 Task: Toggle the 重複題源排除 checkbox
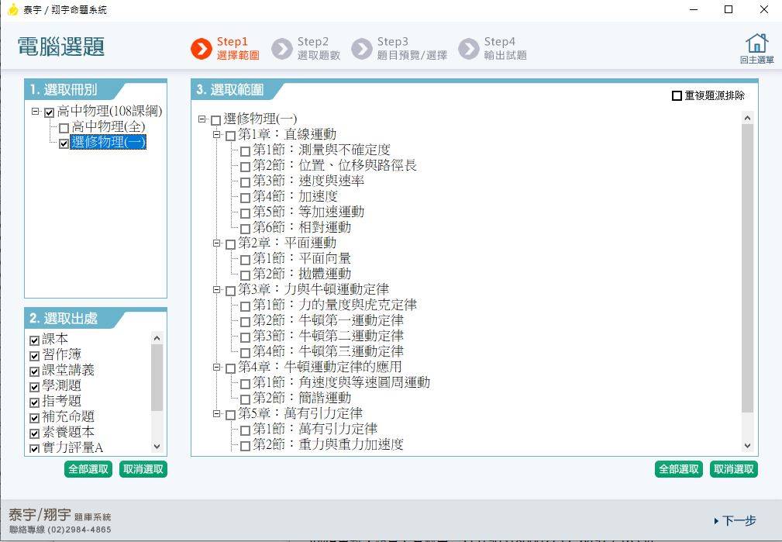(677, 96)
